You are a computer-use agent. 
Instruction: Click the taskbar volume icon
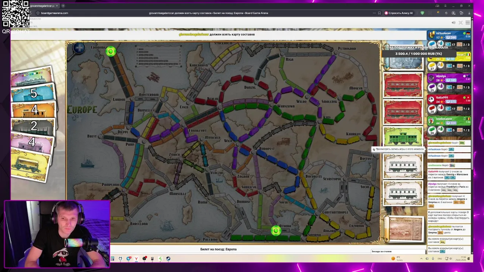[450, 258]
